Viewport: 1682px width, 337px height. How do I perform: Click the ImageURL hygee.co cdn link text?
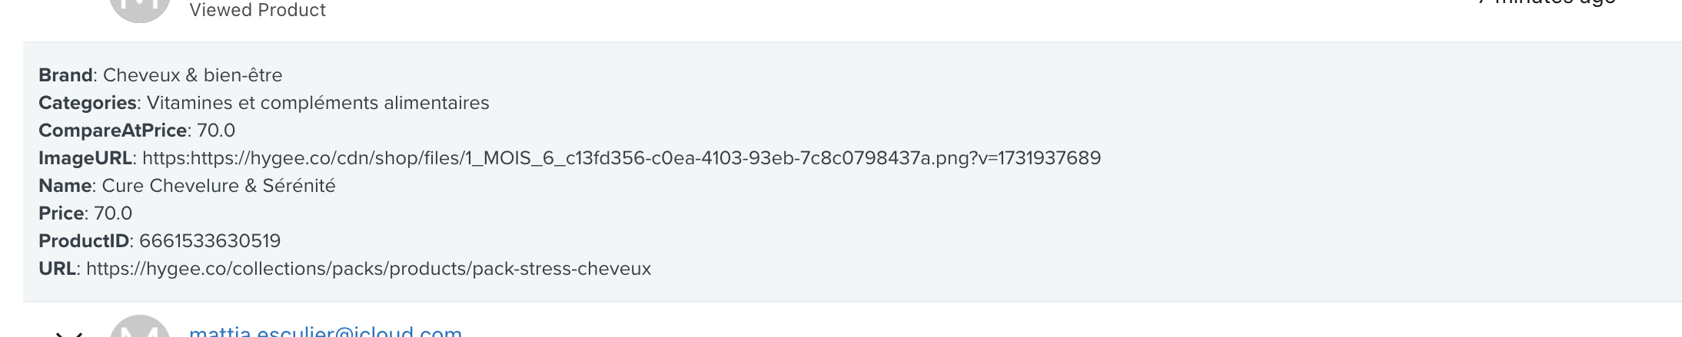click(x=621, y=158)
